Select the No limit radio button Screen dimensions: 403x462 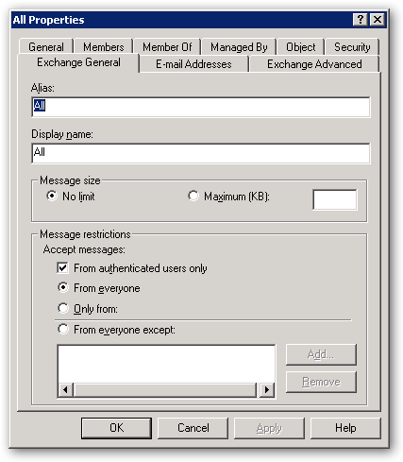click(52, 196)
